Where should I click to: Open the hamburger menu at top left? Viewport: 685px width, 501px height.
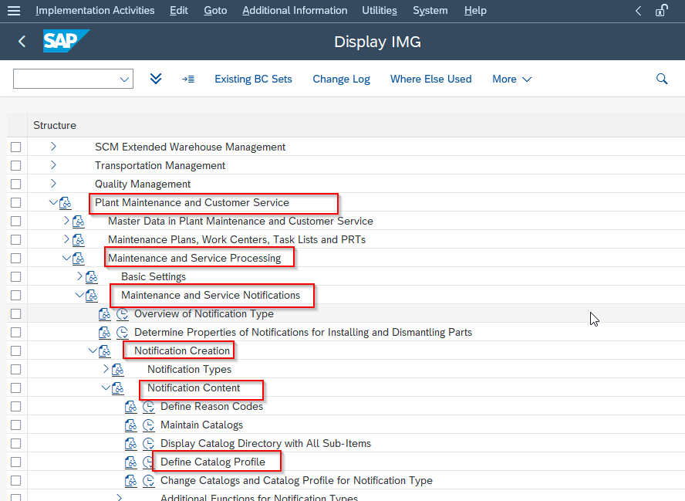click(x=14, y=11)
